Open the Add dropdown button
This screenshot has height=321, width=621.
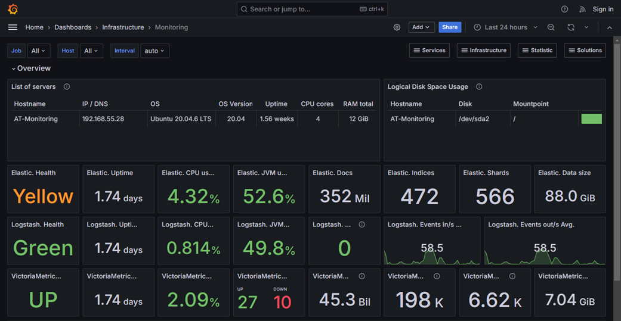click(x=422, y=27)
